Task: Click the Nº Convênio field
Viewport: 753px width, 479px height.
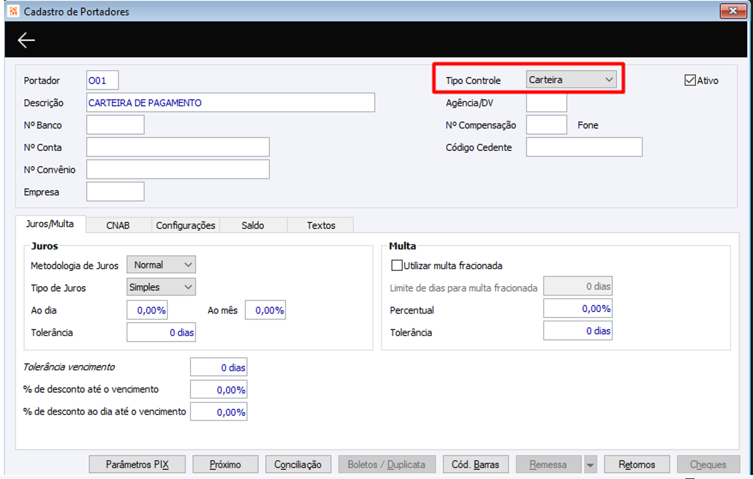Action: [x=177, y=169]
